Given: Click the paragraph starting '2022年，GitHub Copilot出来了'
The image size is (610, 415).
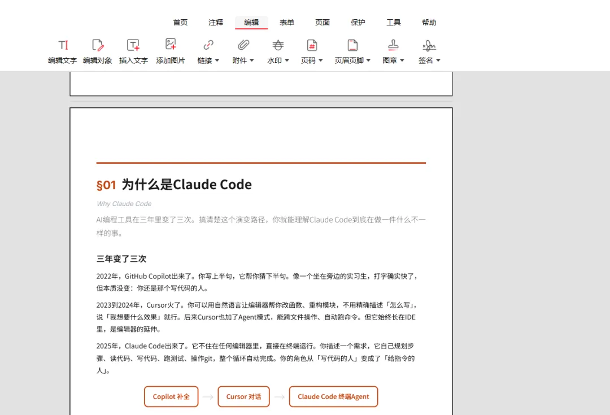Looking at the screenshot, I should pos(257,282).
